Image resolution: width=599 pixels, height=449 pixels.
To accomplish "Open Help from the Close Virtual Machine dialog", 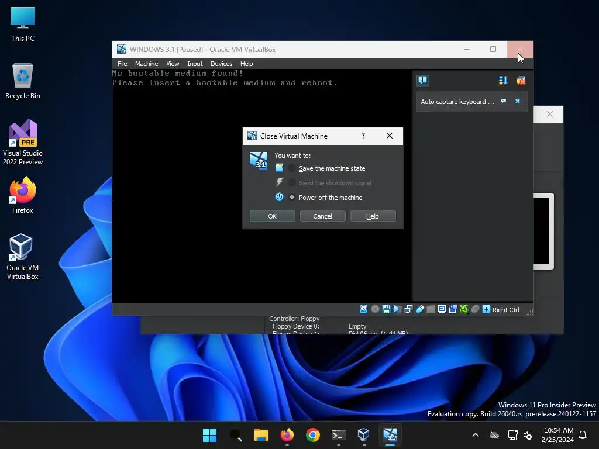I will pyautogui.click(x=373, y=216).
